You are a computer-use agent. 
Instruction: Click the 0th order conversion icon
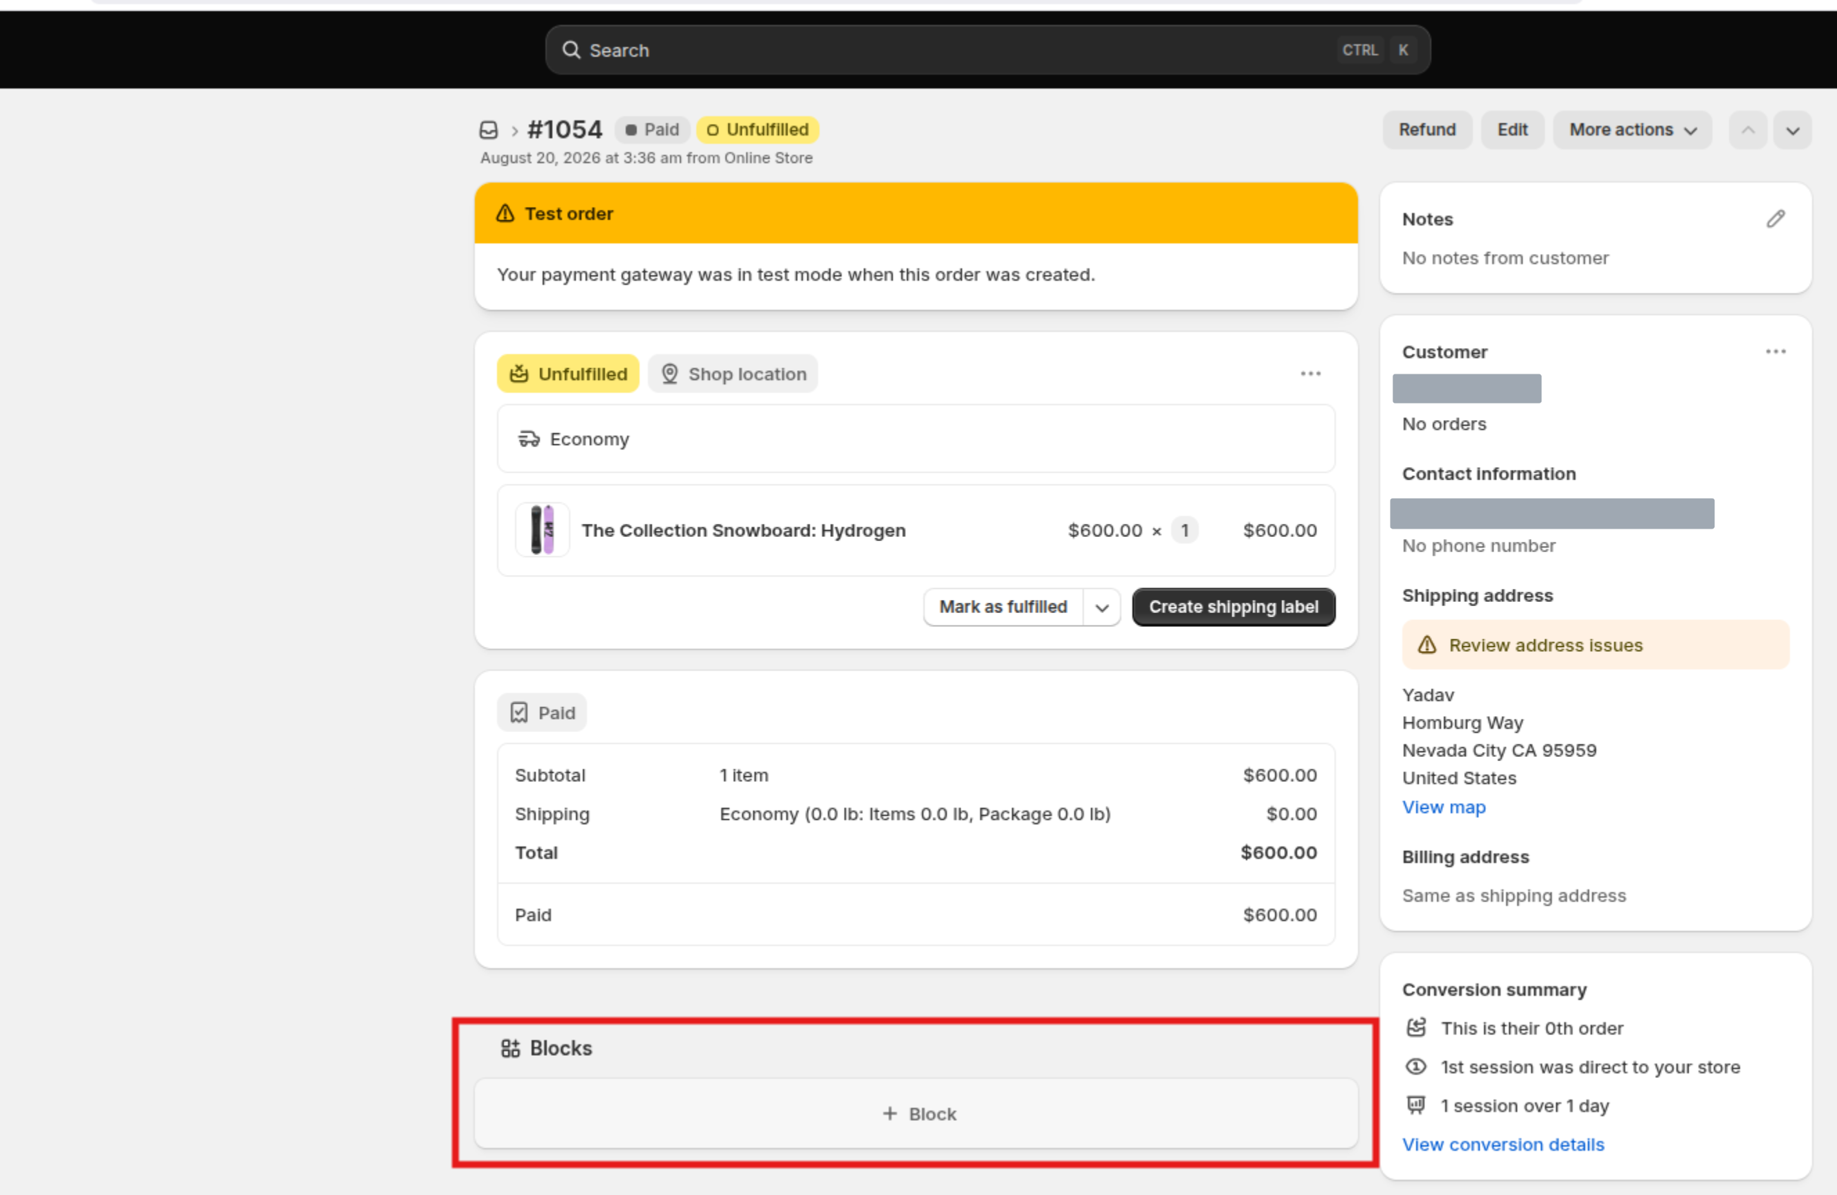tap(1415, 1028)
